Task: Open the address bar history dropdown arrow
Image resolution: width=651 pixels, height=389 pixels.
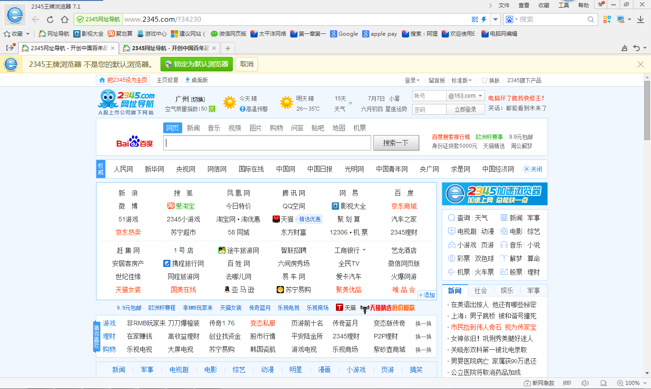Action: [x=495, y=19]
